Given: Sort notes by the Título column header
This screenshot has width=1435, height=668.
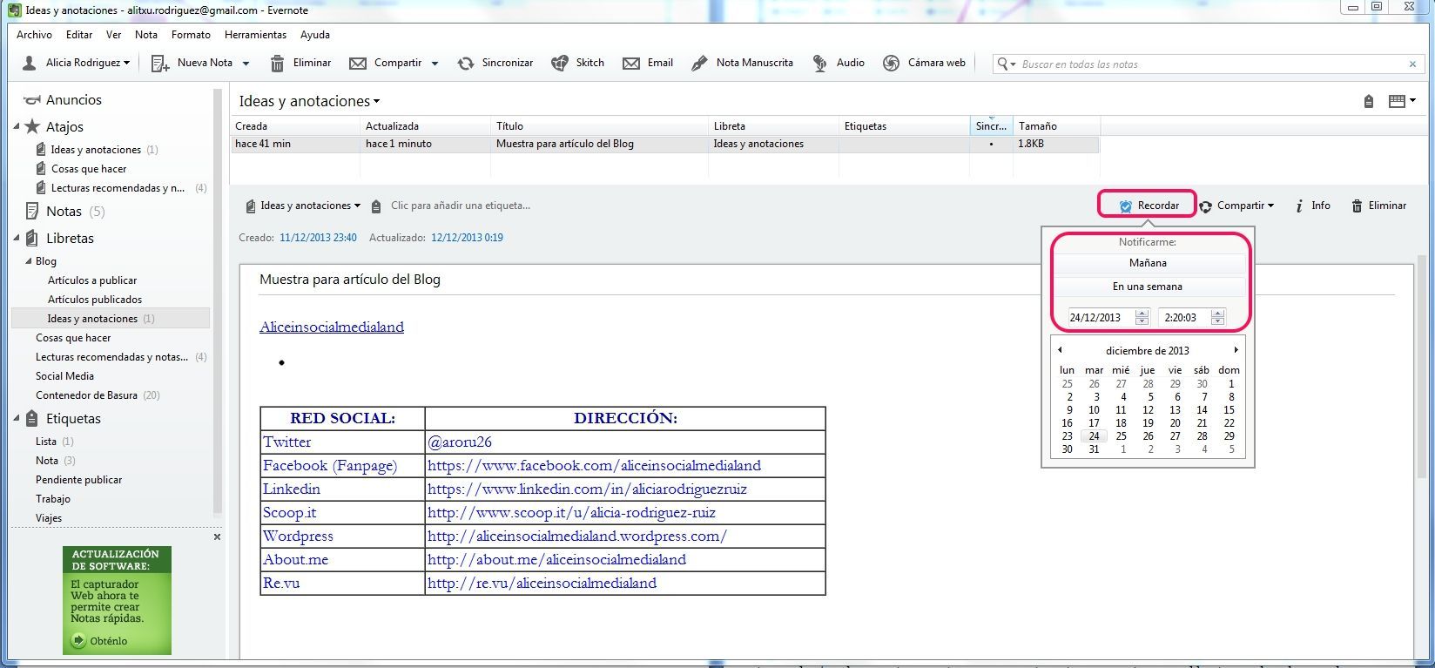Looking at the screenshot, I should point(601,126).
